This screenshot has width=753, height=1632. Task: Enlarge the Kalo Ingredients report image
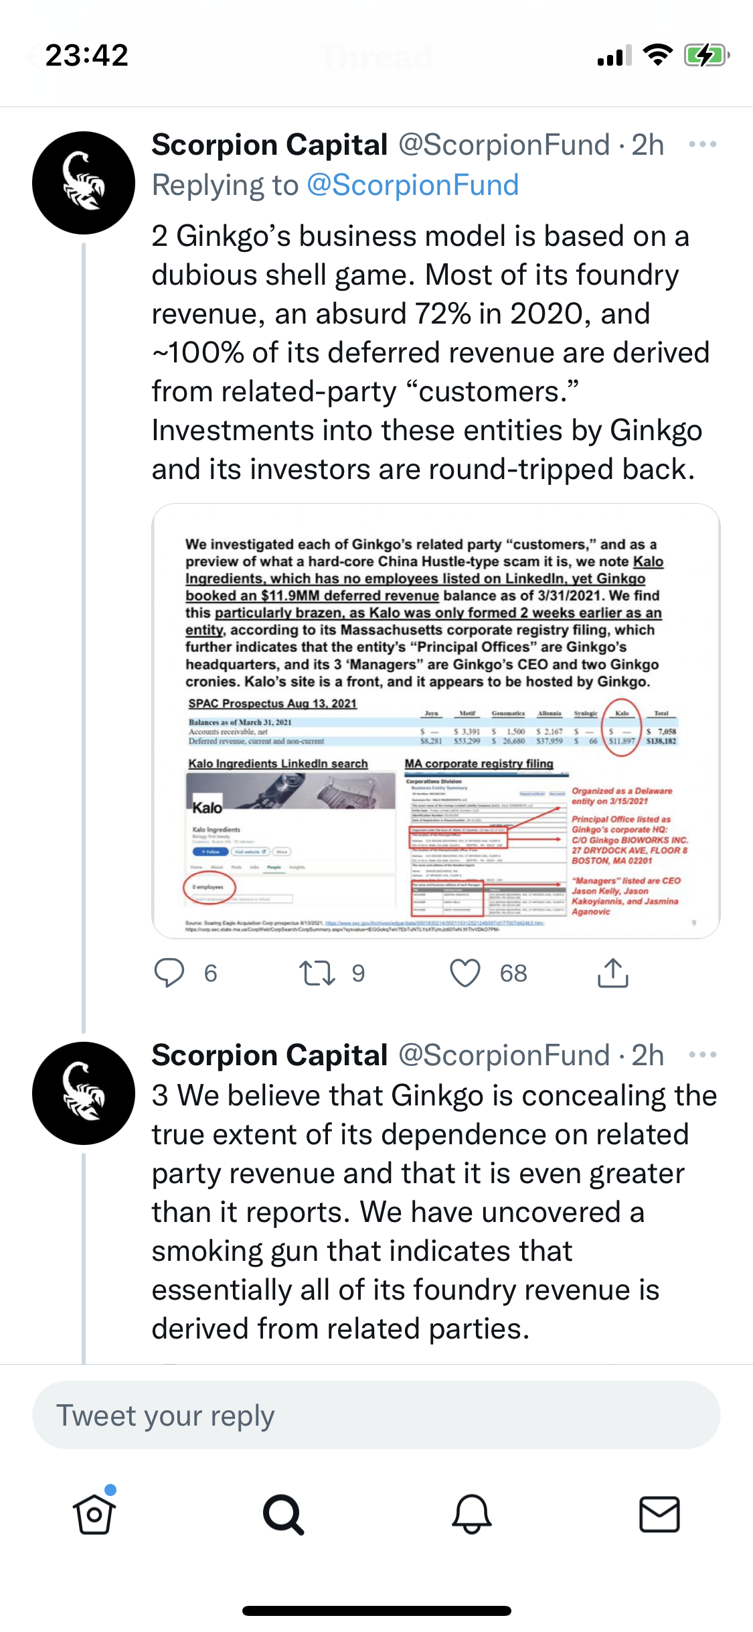click(436, 721)
